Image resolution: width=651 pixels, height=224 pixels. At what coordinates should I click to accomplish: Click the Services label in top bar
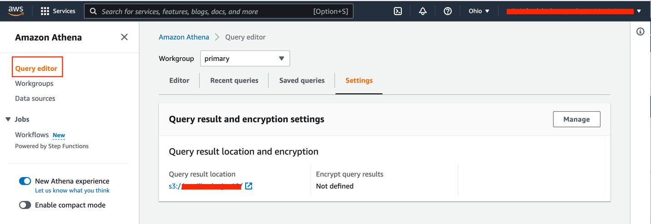[64, 11]
